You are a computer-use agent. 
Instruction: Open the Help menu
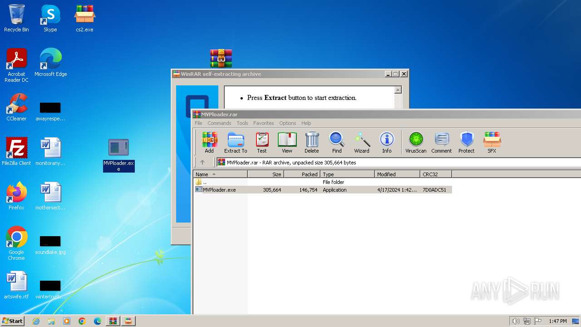coord(306,123)
